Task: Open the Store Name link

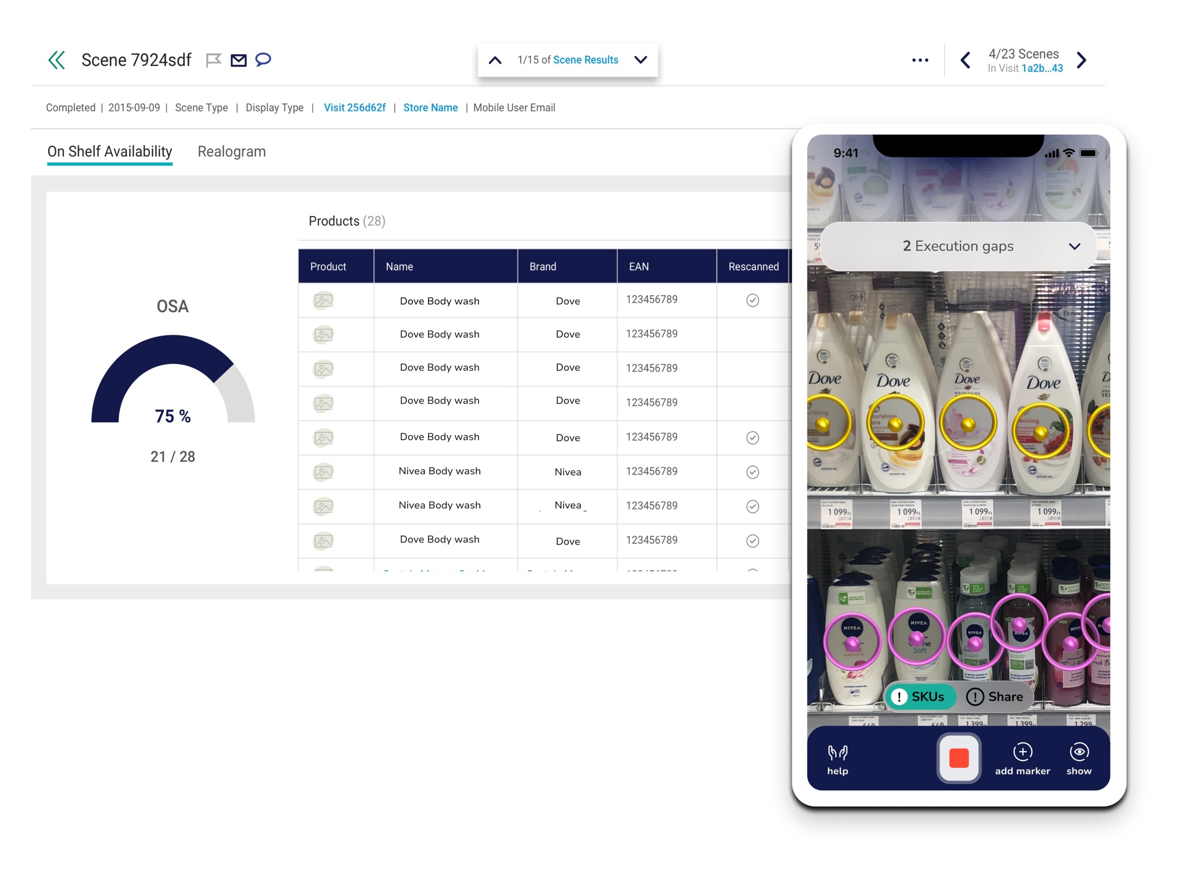Action: [x=430, y=108]
